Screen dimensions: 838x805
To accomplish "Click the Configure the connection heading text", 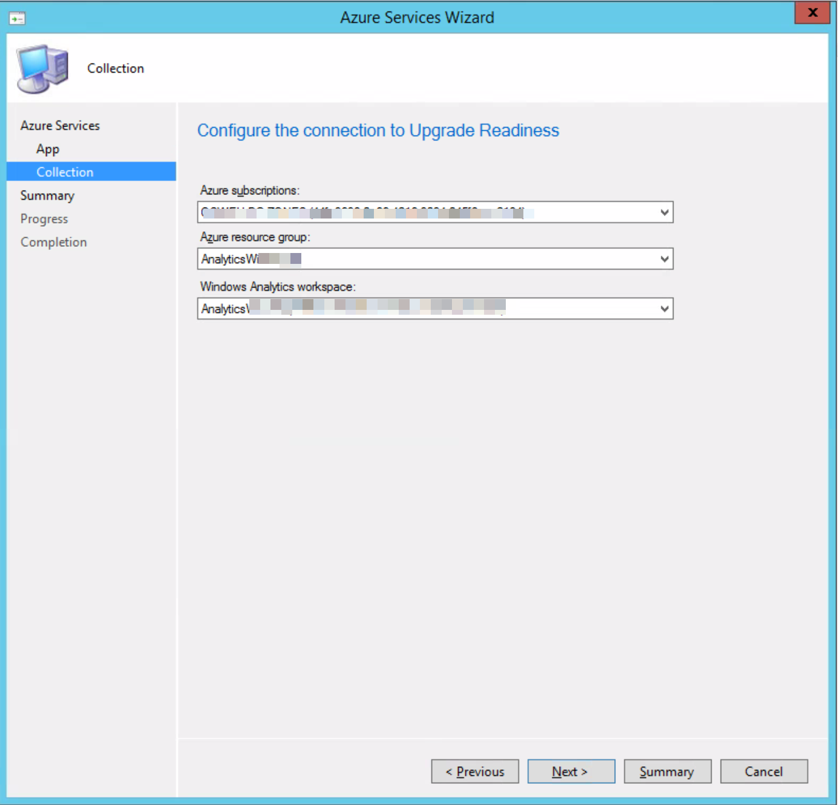I will click(378, 131).
